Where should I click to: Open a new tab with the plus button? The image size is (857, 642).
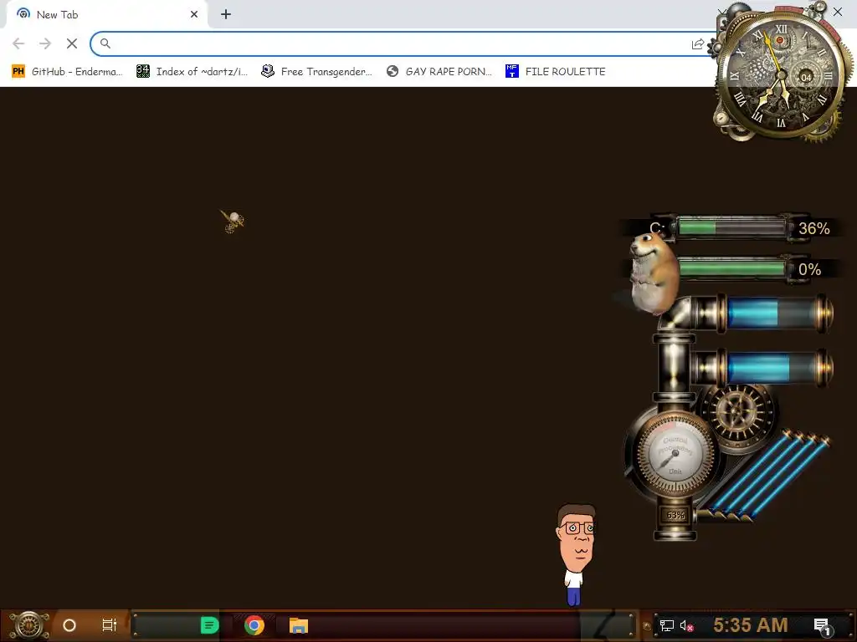tap(226, 15)
